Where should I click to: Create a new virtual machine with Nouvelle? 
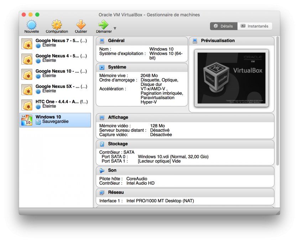pos(32,25)
